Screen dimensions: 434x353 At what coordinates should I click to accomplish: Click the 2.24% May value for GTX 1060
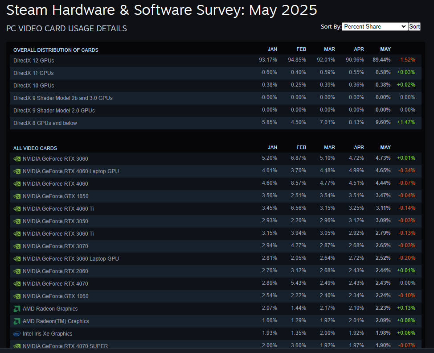383,295
